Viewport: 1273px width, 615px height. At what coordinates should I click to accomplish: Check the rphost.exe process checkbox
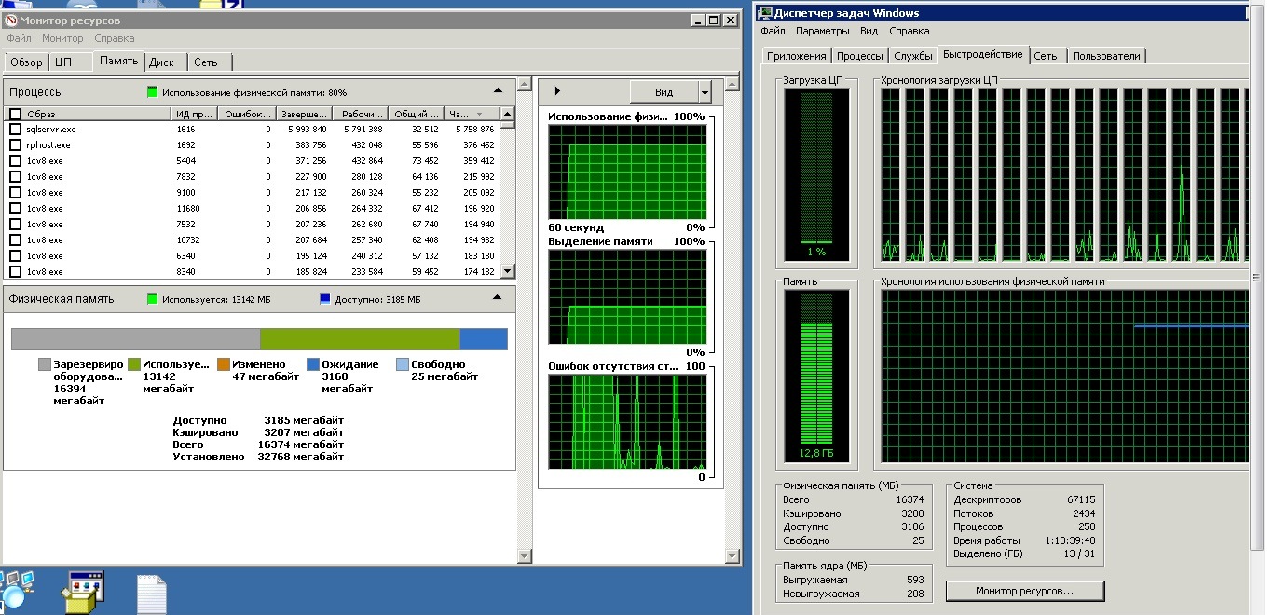[x=15, y=145]
